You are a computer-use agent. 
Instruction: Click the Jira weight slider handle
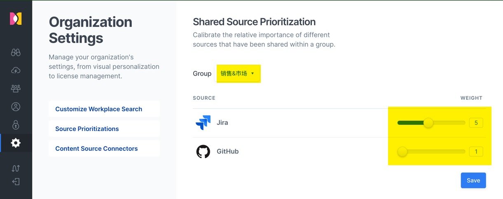coord(428,123)
